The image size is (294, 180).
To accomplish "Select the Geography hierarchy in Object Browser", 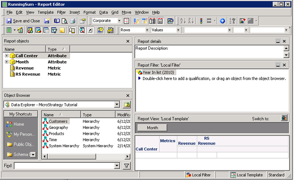I will click(58, 127).
